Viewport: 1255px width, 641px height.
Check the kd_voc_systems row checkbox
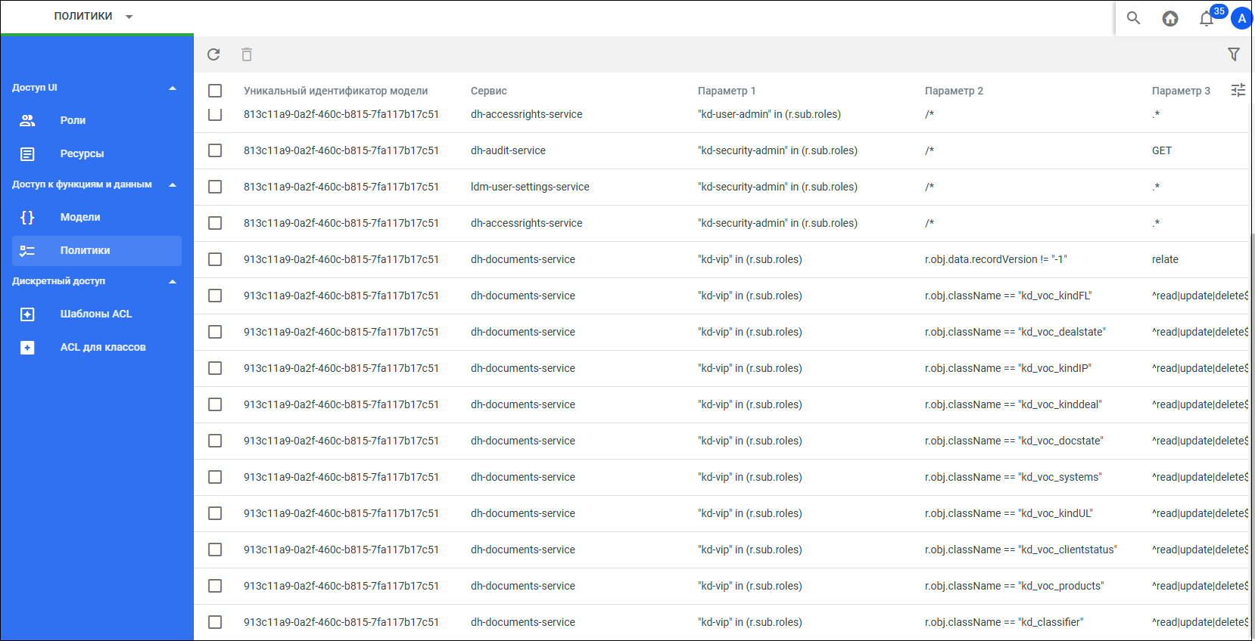pyautogui.click(x=215, y=477)
